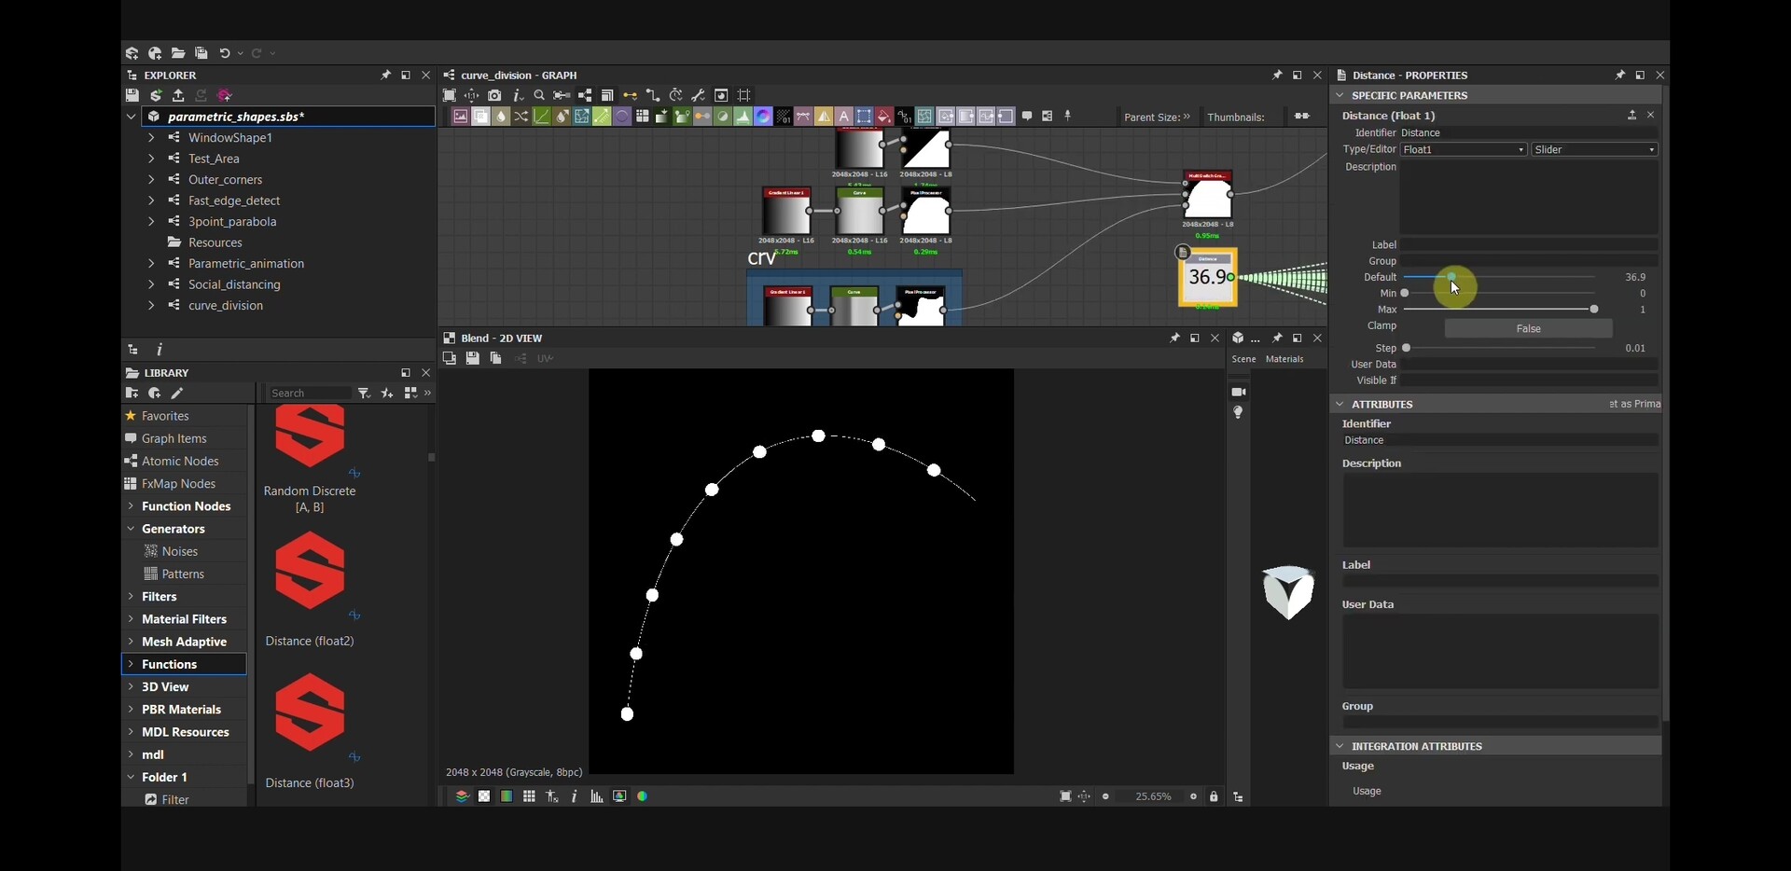This screenshot has width=1791, height=871.
Task: Open the graph tools wrench icon
Action: tap(698, 94)
